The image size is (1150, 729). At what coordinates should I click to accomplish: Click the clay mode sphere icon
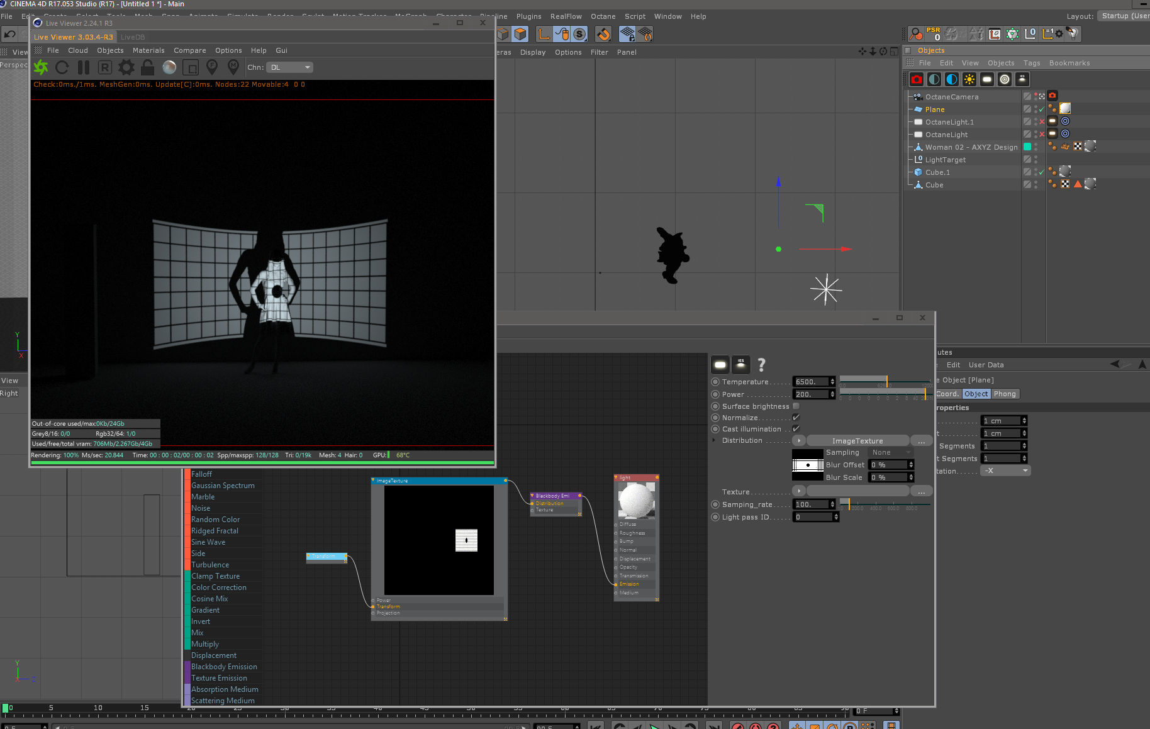click(169, 67)
